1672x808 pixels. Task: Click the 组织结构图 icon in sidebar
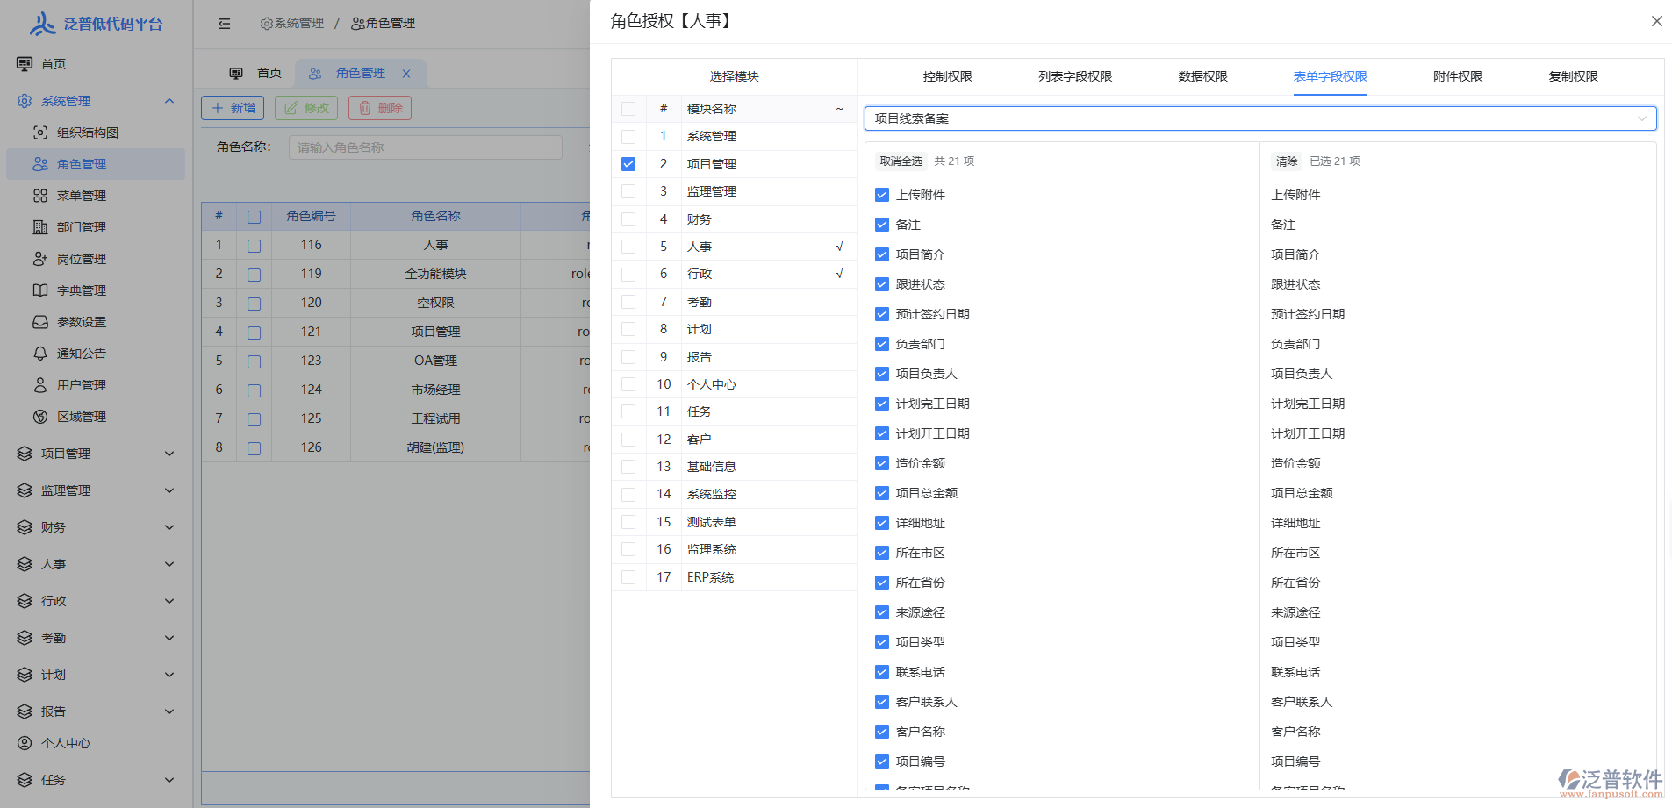(x=40, y=132)
